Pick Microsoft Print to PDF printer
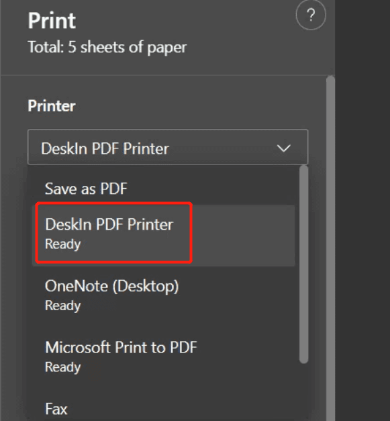390x421 pixels. click(163, 357)
